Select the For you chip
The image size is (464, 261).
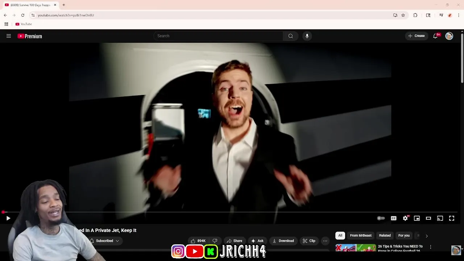click(404, 236)
